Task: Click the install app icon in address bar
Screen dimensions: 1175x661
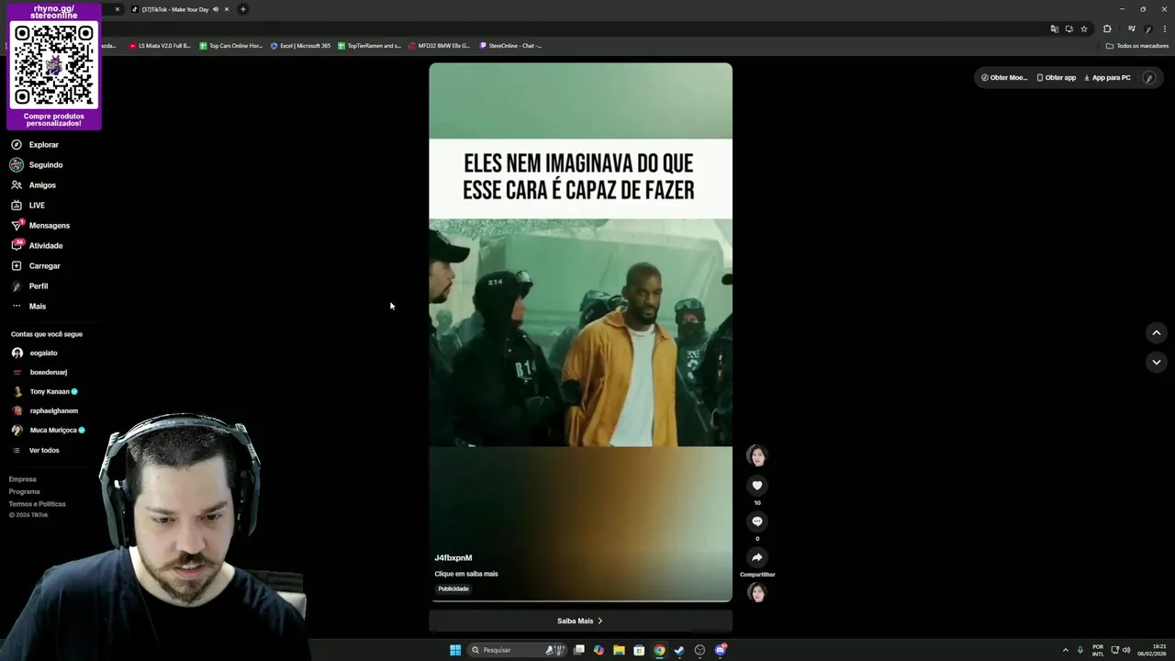Action: click(1069, 28)
